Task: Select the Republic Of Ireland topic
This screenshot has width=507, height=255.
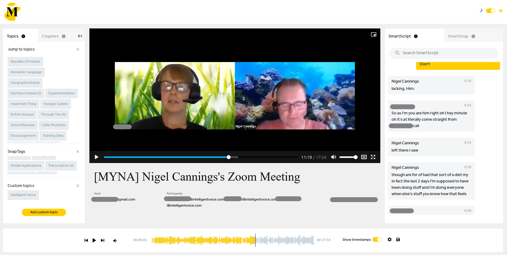Action: pyautogui.click(x=25, y=61)
